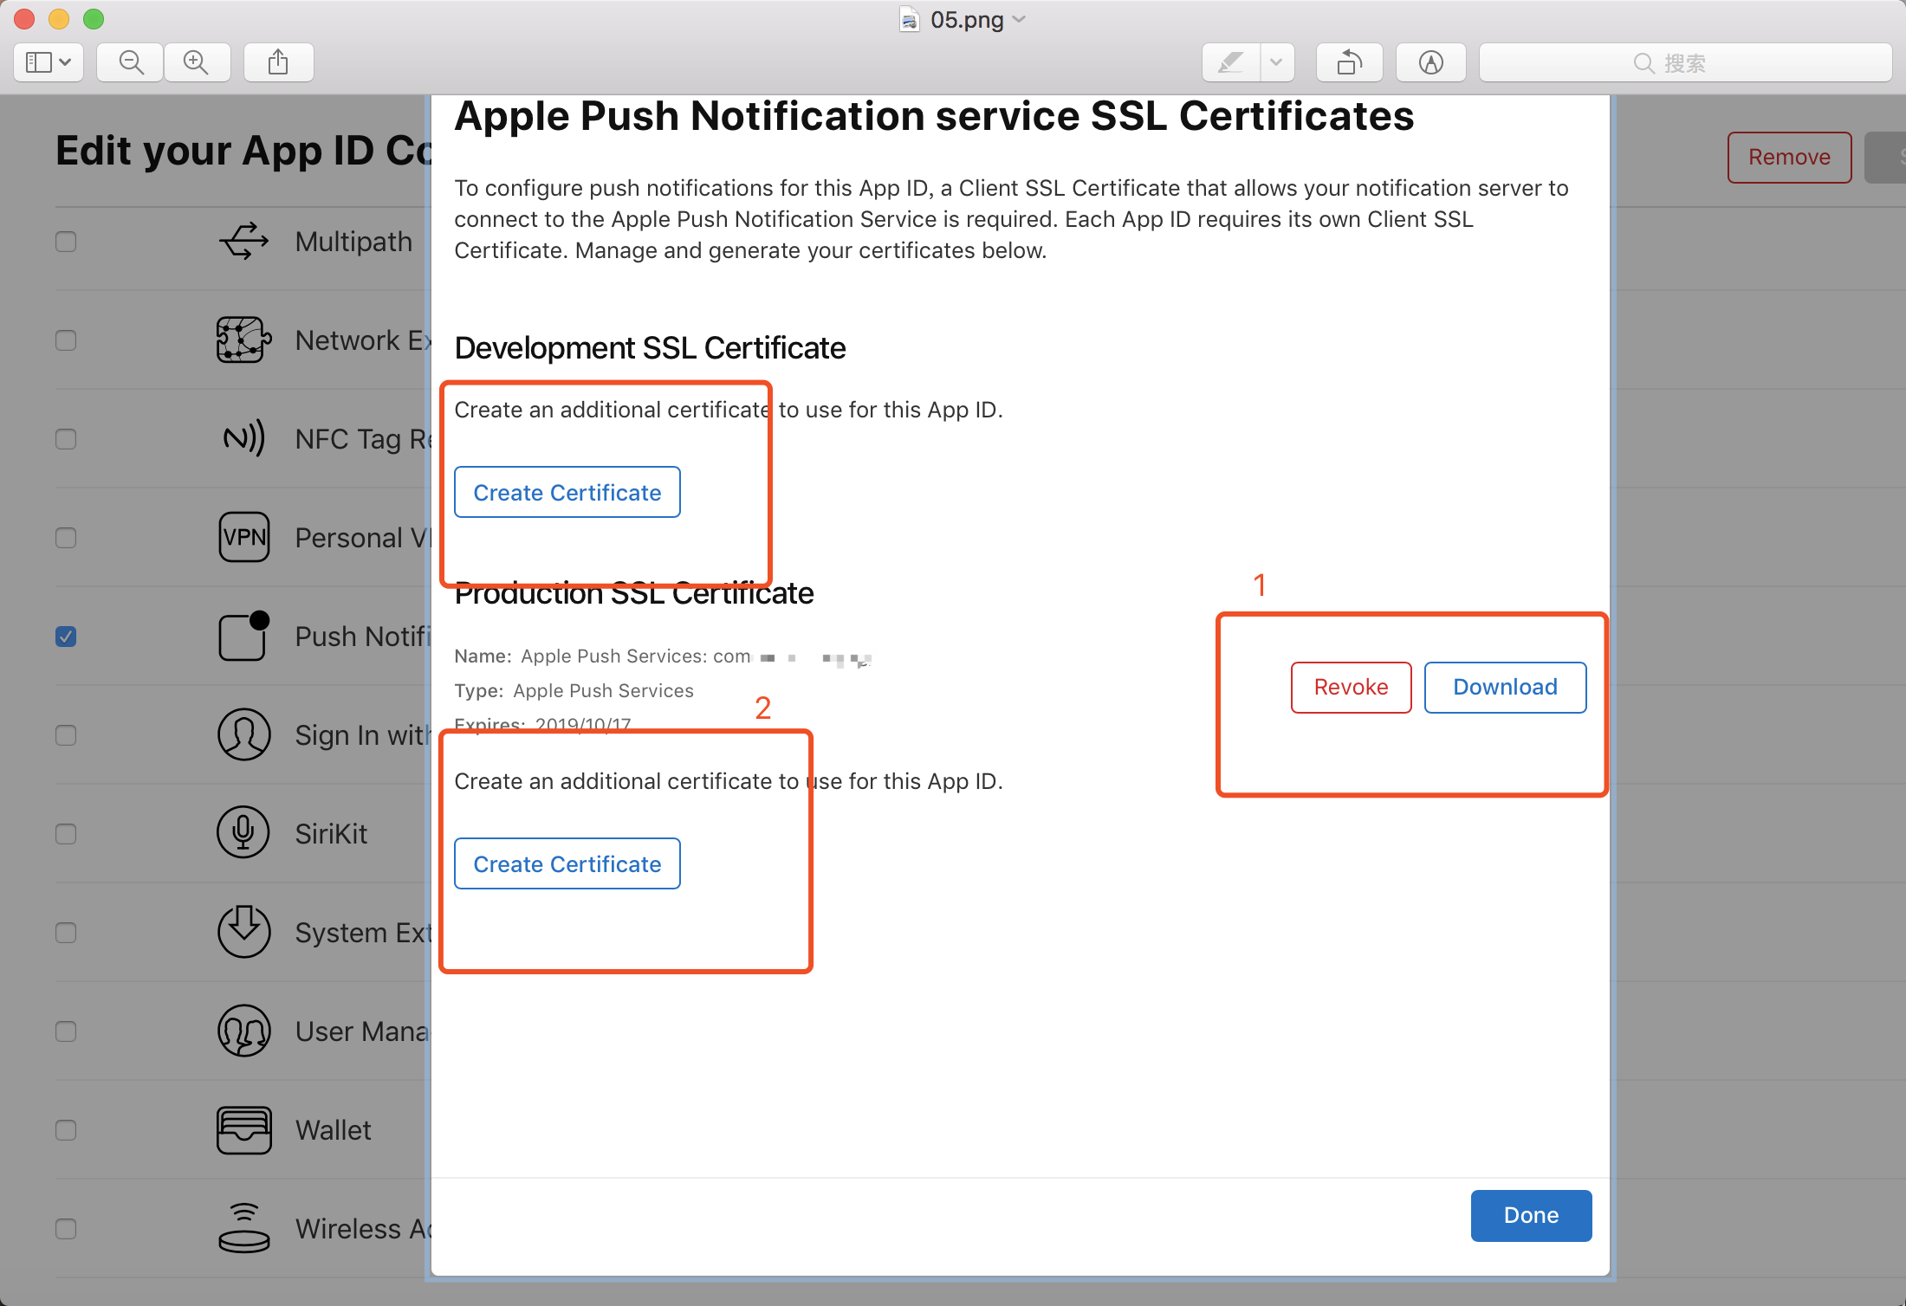Download the Production SSL certificate
The width and height of the screenshot is (1906, 1306).
click(x=1505, y=688)
